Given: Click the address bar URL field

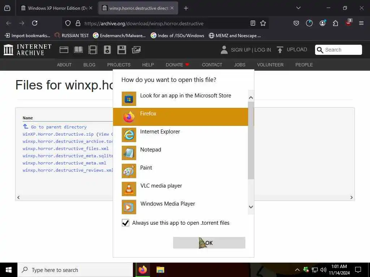Looking at the screenshot, I should click(165, 23).
